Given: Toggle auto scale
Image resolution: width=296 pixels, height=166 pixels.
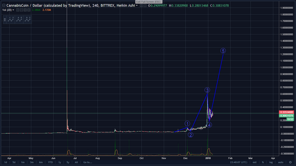Looking at the screenshot, I should (x=281, y=162).
